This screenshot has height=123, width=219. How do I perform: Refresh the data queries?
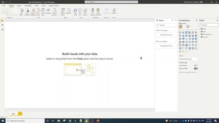(x=69, y=11)
